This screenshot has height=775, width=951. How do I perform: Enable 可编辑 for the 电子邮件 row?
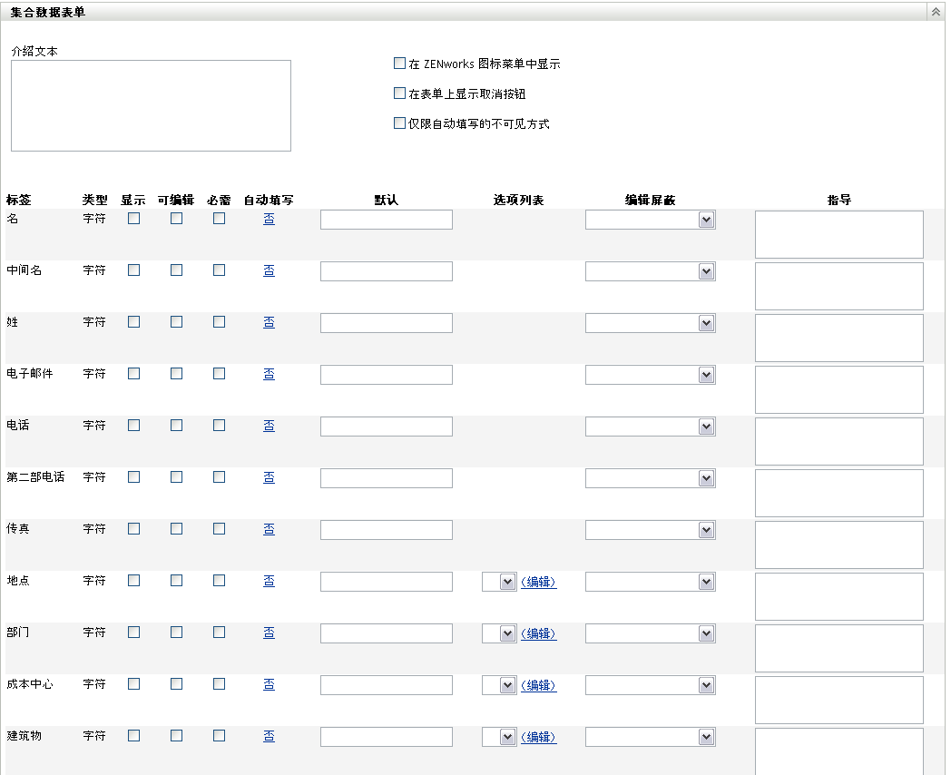177,374
